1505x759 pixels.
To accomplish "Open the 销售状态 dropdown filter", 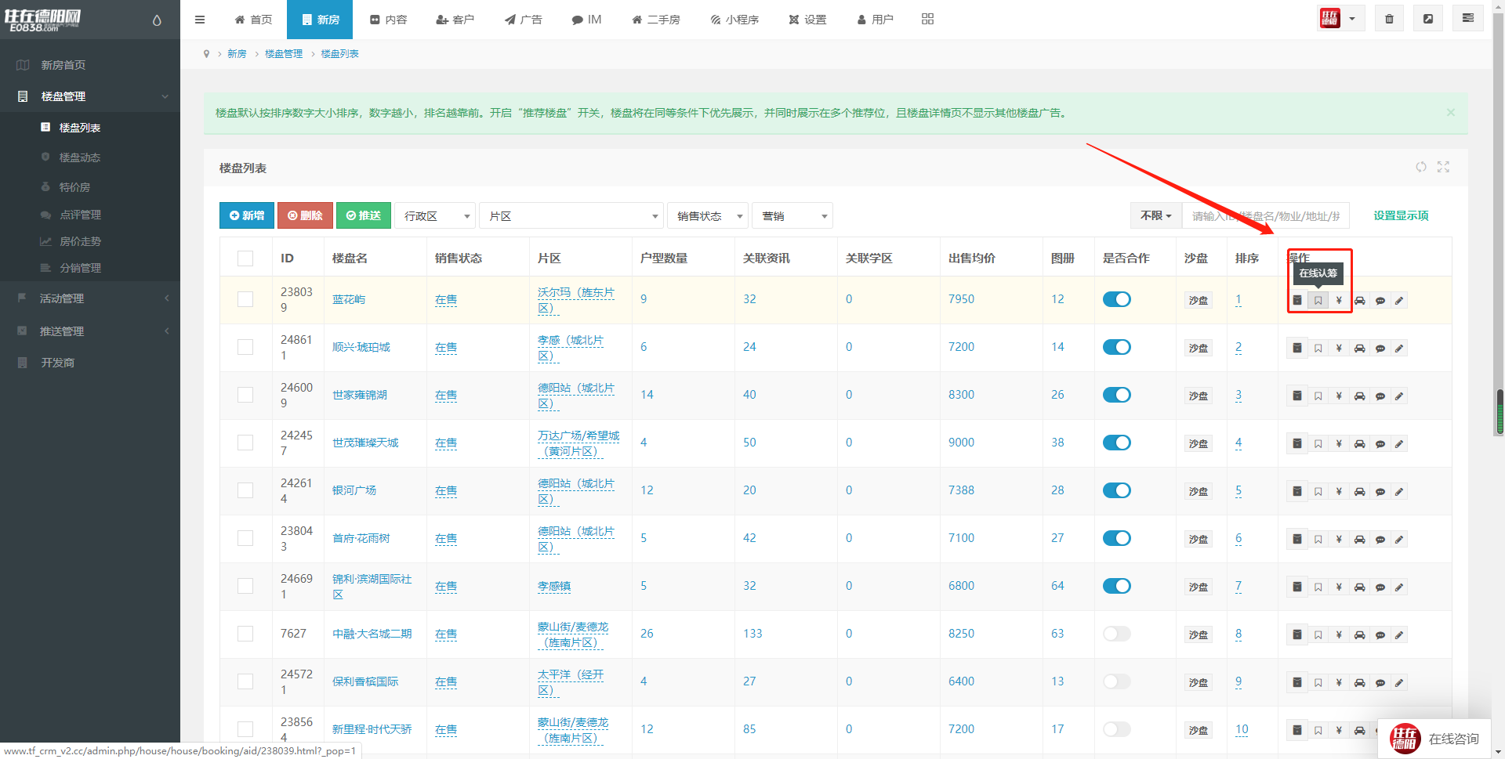I will (x=708, y=215).
